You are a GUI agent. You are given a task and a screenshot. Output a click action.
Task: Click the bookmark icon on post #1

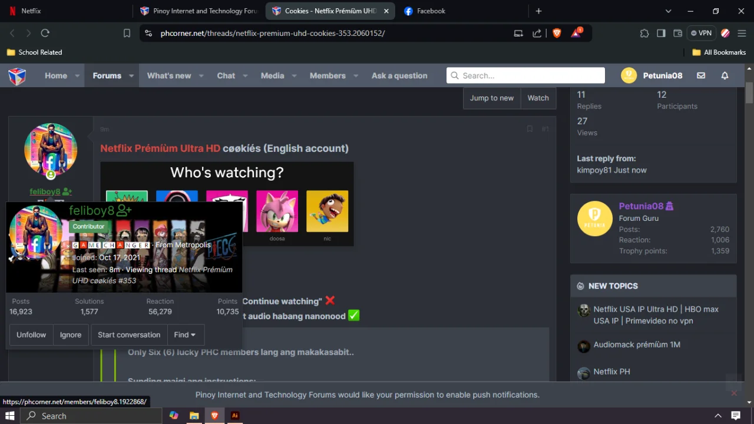point(530,129)
